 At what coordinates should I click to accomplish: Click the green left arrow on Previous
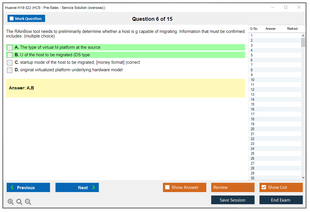click(x=12, y=187)
